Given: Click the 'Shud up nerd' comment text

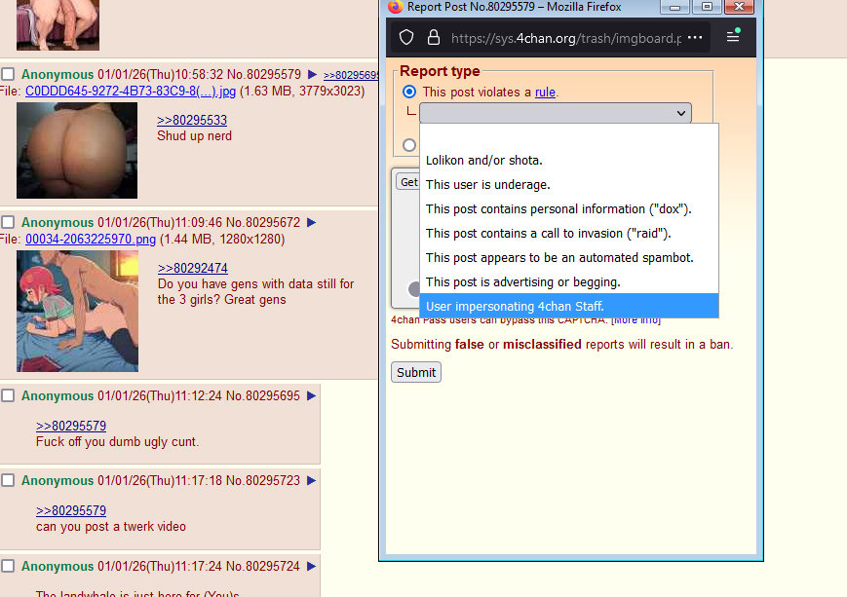Looking at the screenshot, I should (x=195, y=136).
